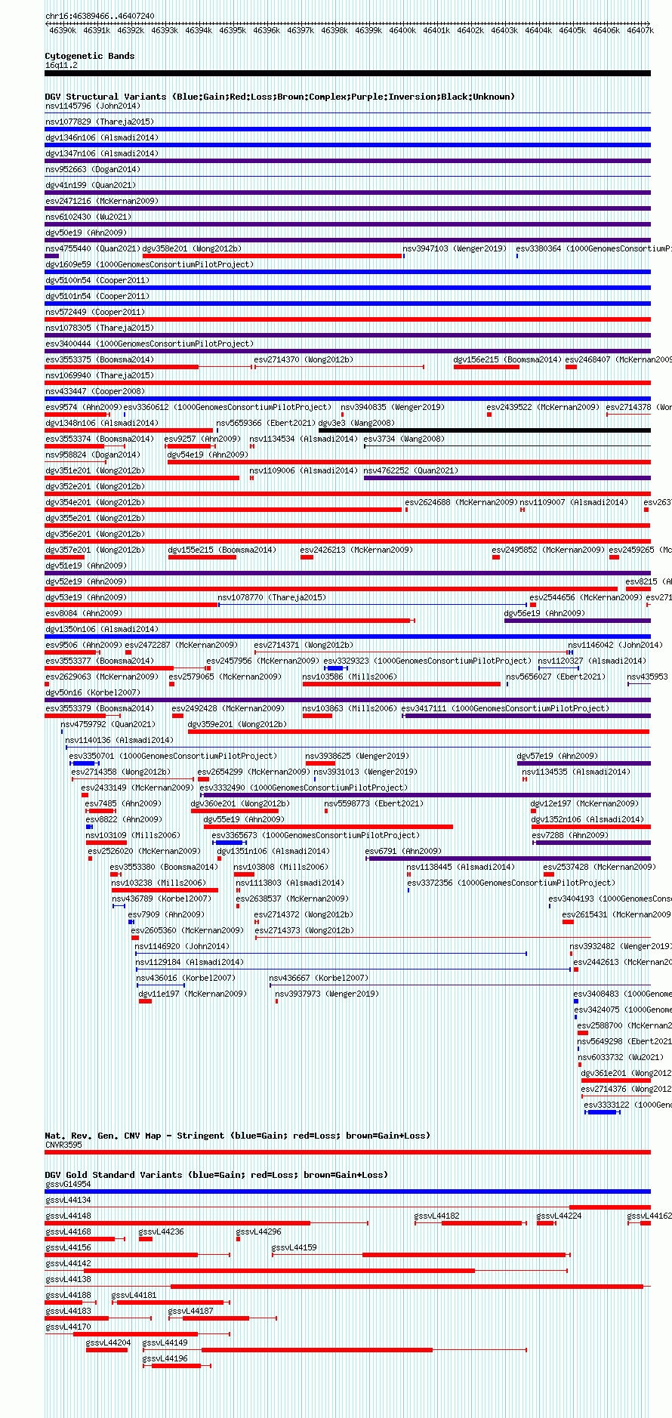This screenshot has height=1418, width=672.
Task: Open variant dgv156e215 (Boomsma2014)
Action: click(507, 359)
